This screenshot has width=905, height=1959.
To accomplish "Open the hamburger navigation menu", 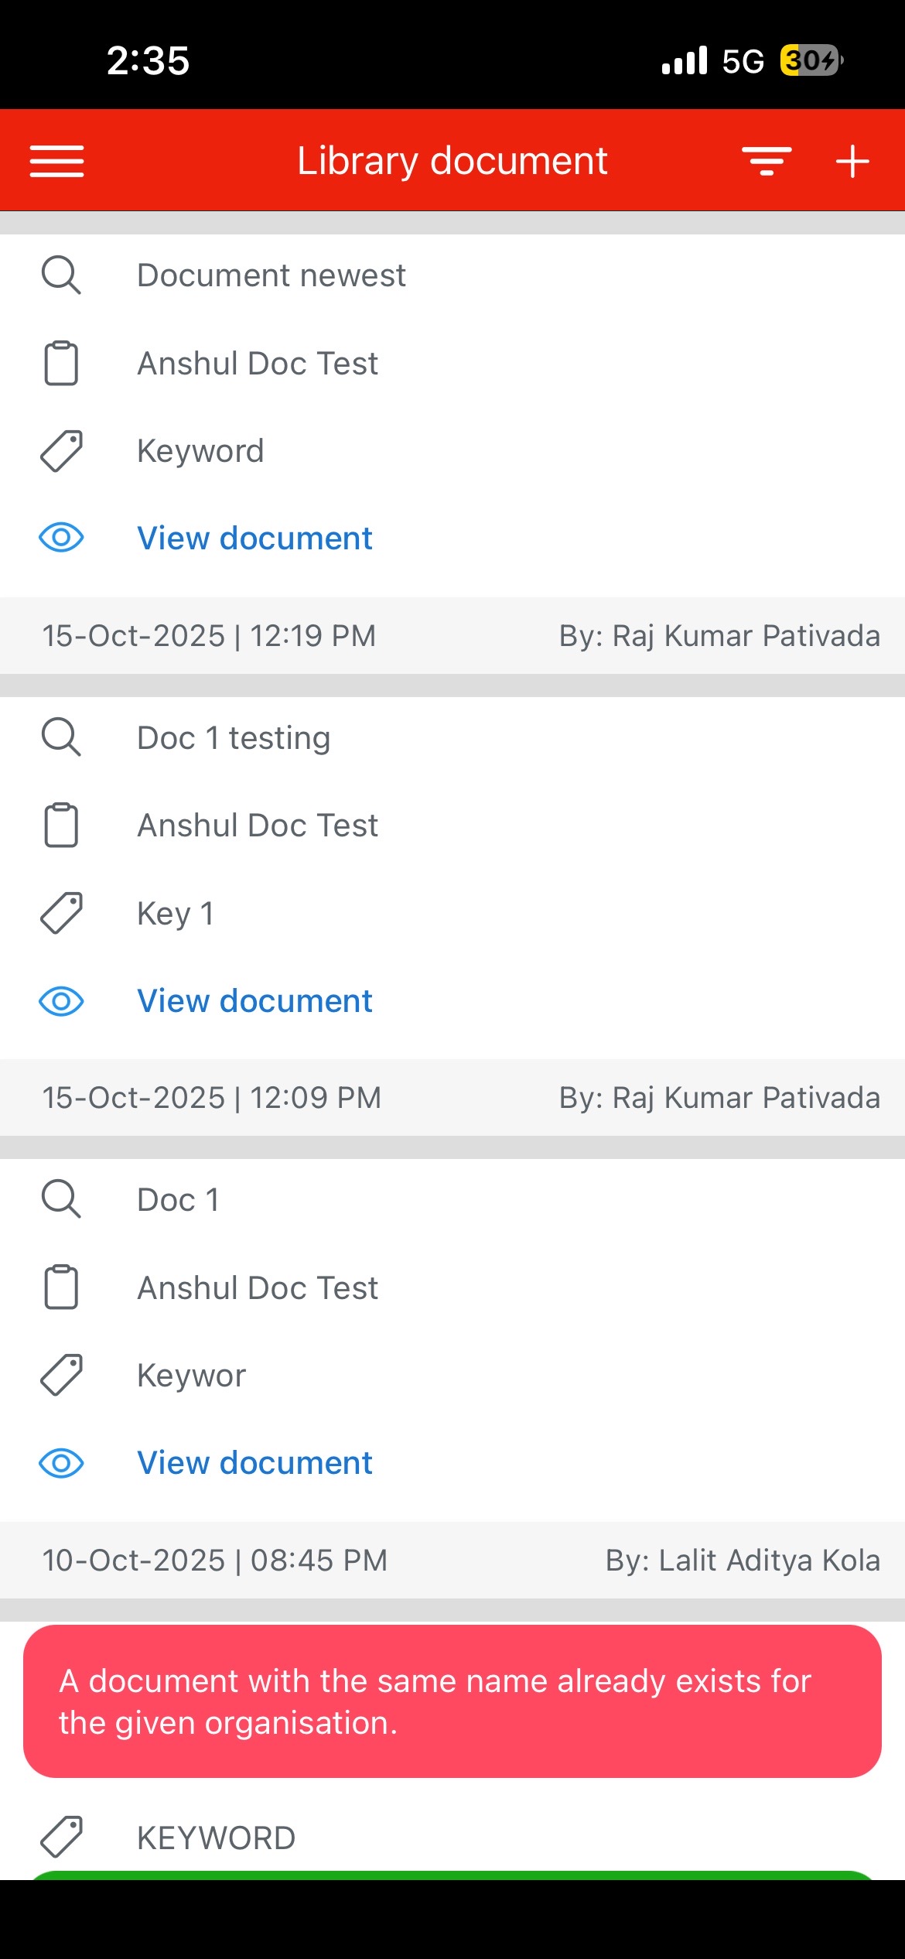I will click(x=57, y=161).
